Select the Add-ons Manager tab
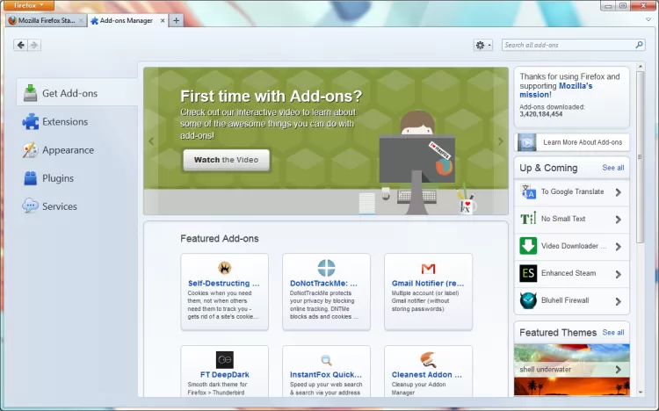The width and height of the screenshot is (659, 411). point(126,20)
